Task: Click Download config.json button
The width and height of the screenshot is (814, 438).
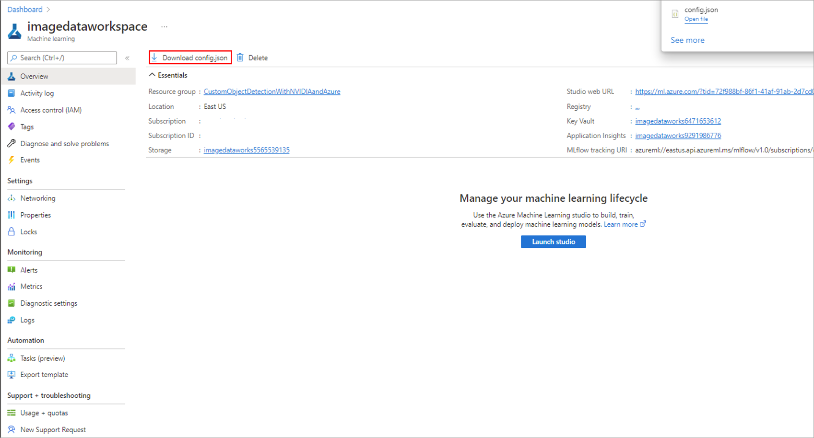Action: point(190,58)
